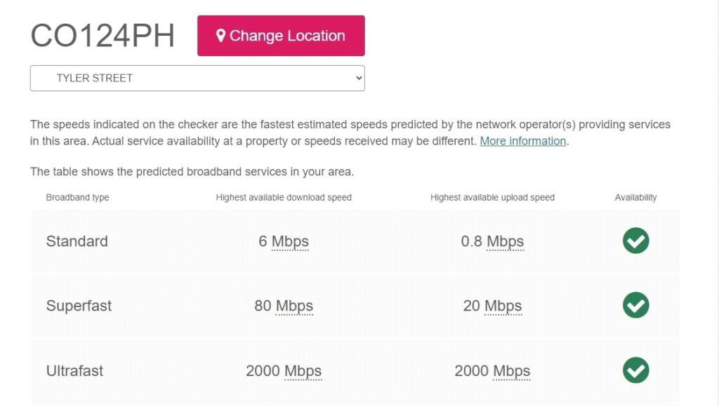The image size is (719, 406).
Task: Click the green availability checkmark for Standard
Action: [x=635, y=241]
